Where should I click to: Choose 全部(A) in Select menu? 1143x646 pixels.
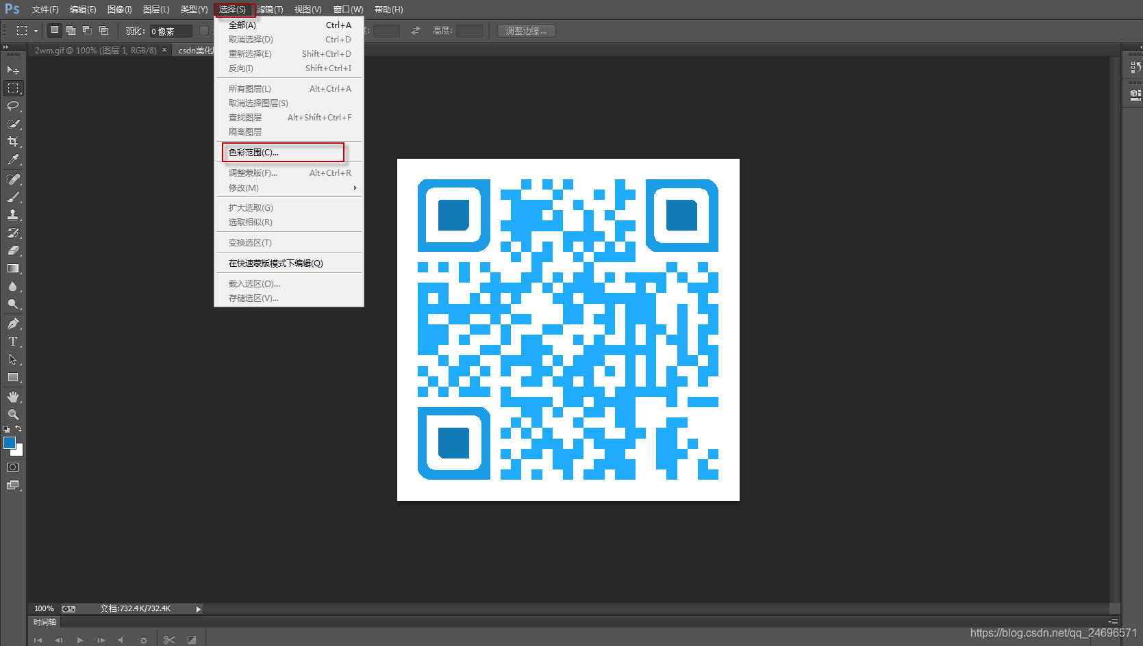click(289, 25)
